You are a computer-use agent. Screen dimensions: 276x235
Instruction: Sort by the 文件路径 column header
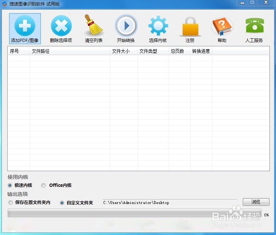click(70, 51)
